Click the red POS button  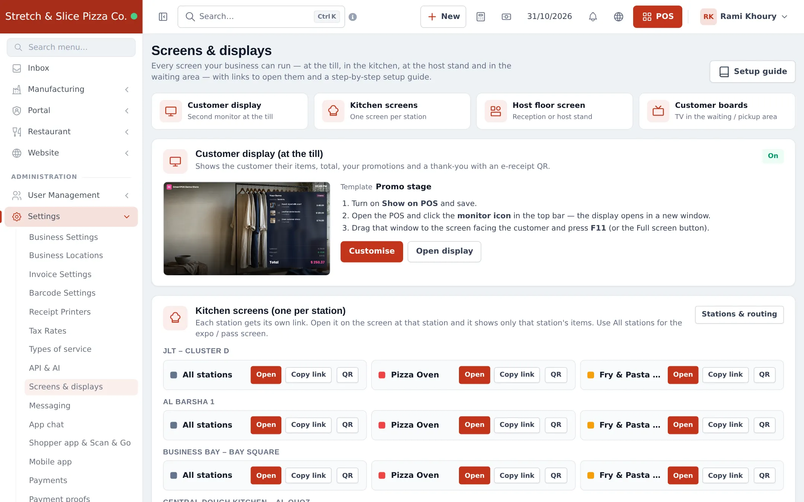[657, 17]
